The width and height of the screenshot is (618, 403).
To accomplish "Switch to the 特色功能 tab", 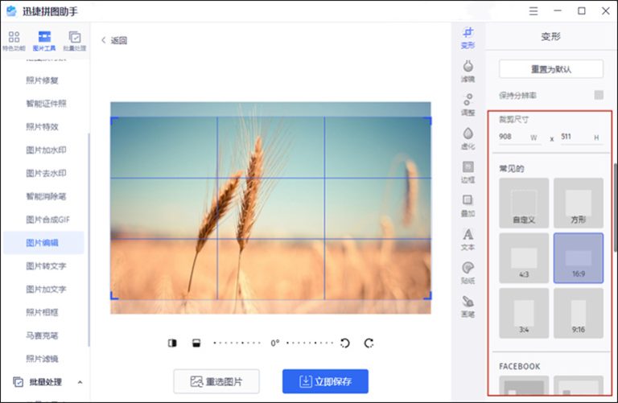I will click(14, 40).
